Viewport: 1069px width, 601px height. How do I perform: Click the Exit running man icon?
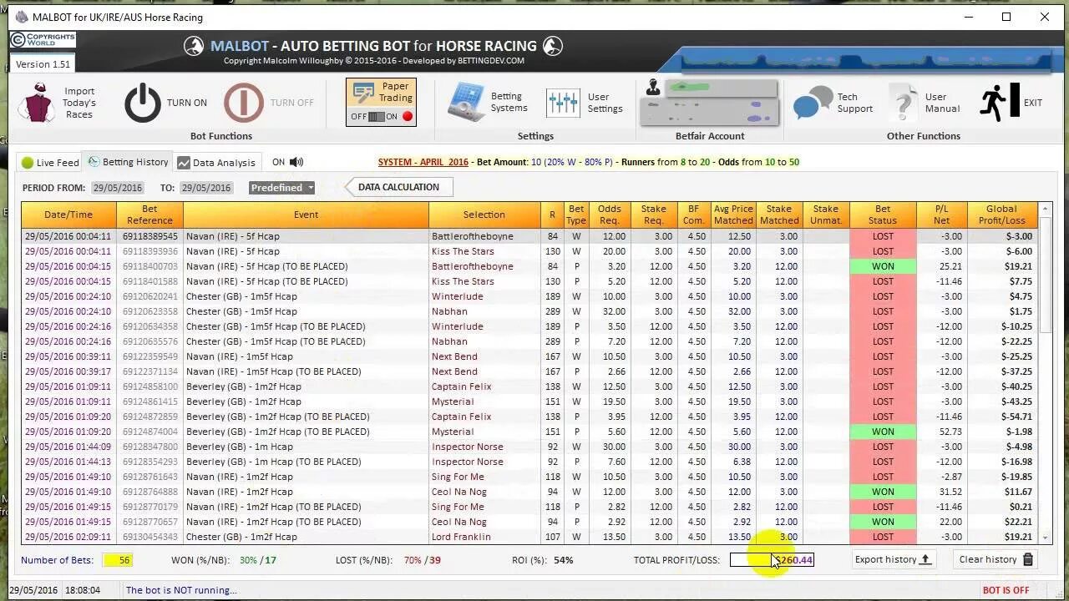[999, 103]
